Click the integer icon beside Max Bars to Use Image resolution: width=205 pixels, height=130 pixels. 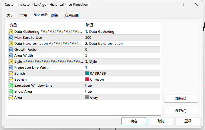click(x=11, y=38)
